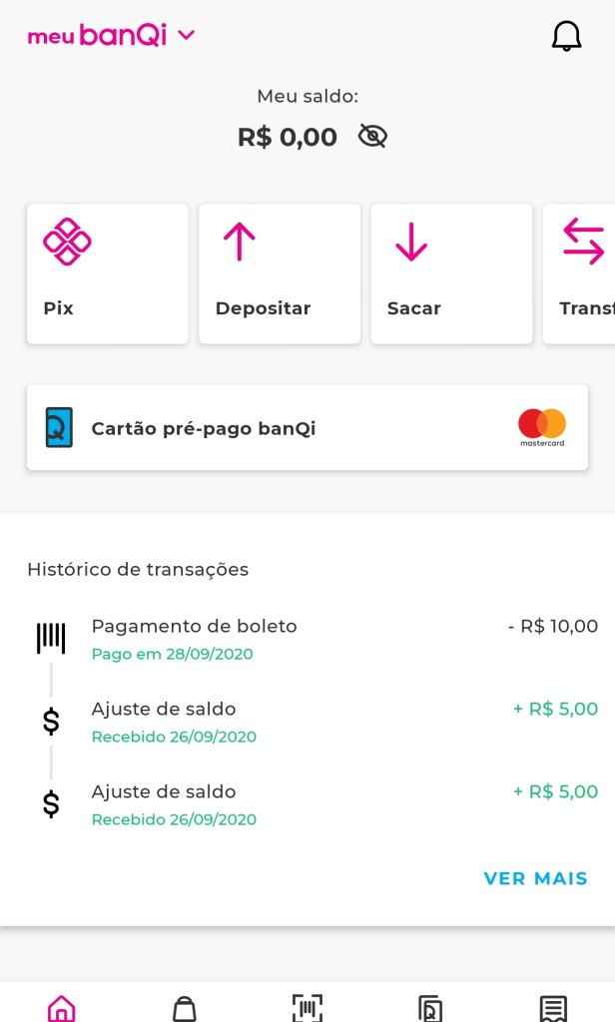The height and width of the screenshot is (1022, 615).
Task: Click the barcode icon beside boleto payment
Action: [x=51, y=638]
